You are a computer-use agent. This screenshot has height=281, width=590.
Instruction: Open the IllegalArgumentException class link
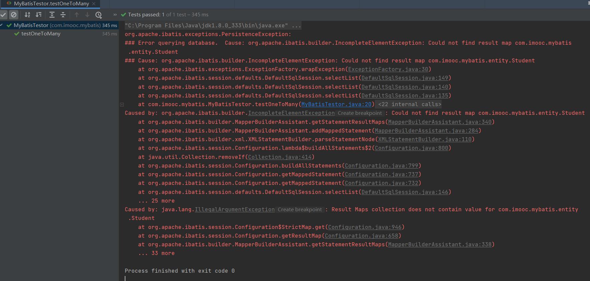point(234,210)
